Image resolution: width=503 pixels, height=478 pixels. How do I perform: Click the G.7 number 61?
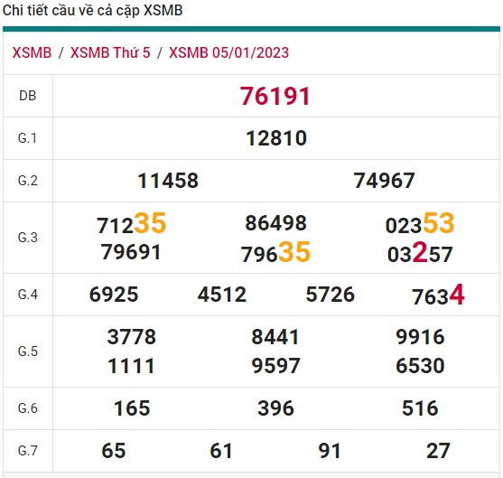221,451
